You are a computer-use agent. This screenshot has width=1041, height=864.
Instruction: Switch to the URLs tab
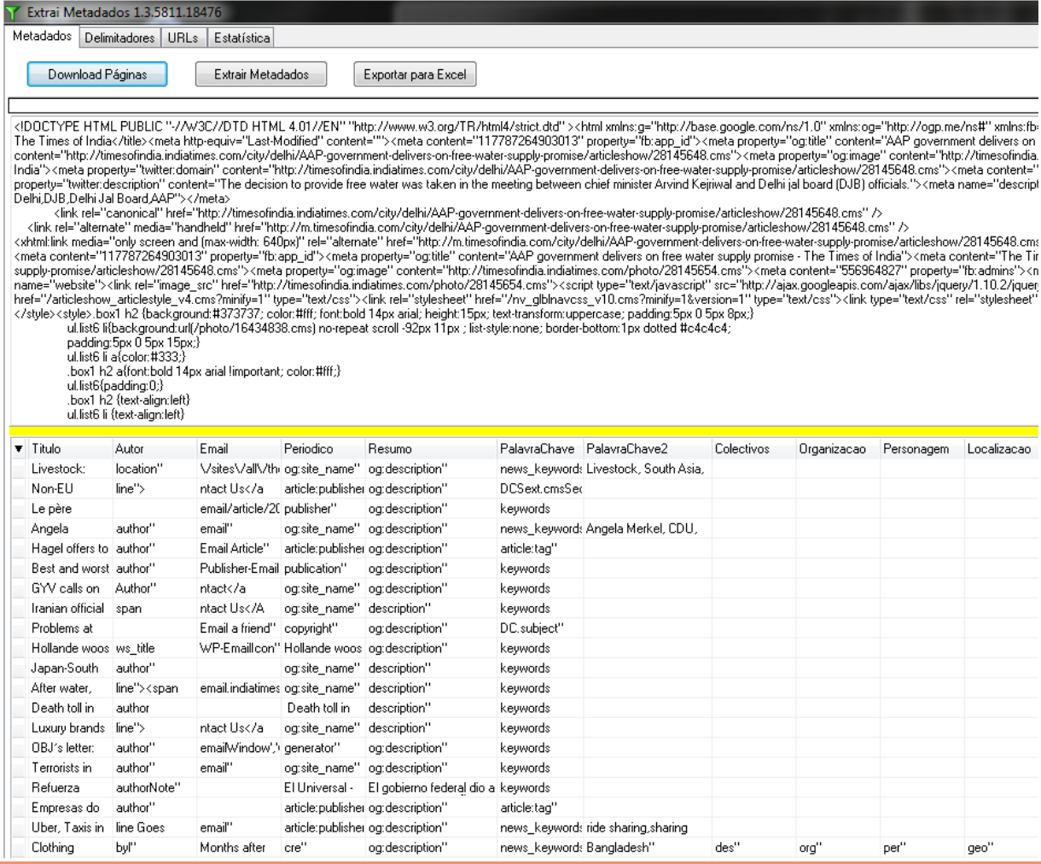point(183,38)
